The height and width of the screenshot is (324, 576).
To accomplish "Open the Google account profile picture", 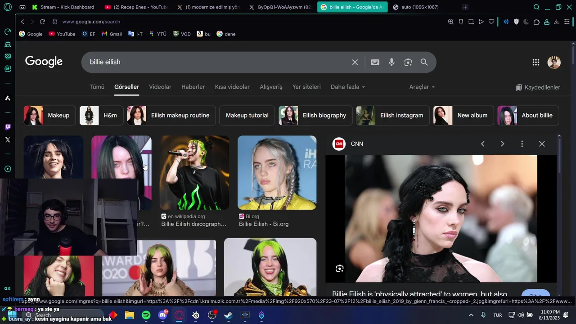I will 554,63.
